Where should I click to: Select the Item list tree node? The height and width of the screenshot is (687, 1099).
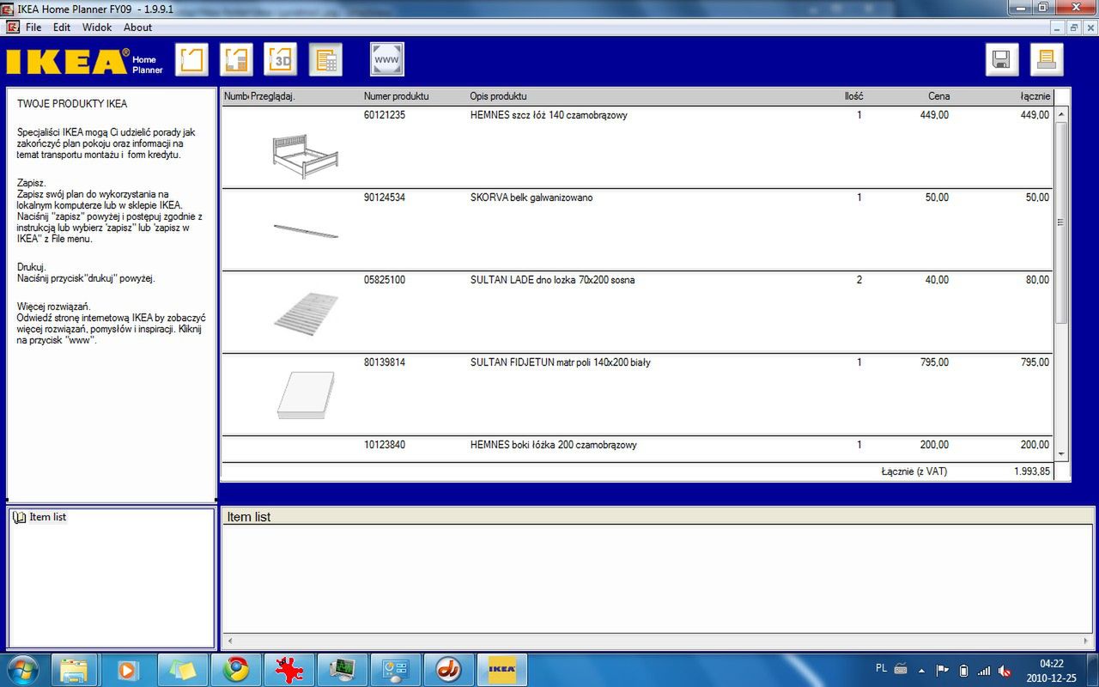coord(47,517)
